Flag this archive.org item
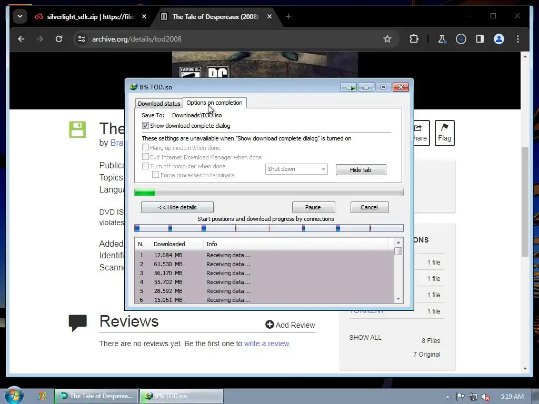The image size is (539, 404). (x=444, y=133)
